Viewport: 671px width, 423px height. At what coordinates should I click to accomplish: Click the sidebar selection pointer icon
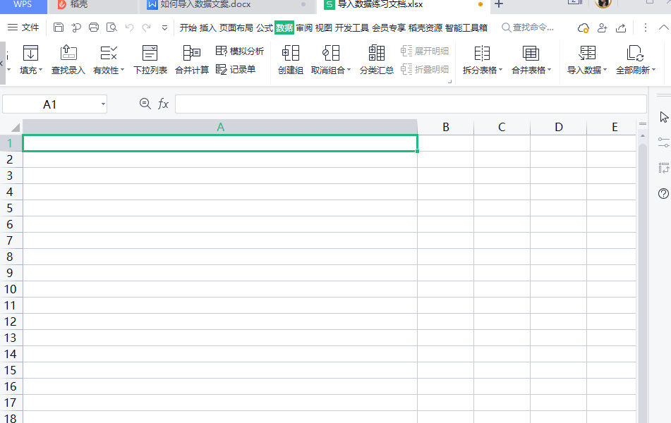(x=664, y=117)
